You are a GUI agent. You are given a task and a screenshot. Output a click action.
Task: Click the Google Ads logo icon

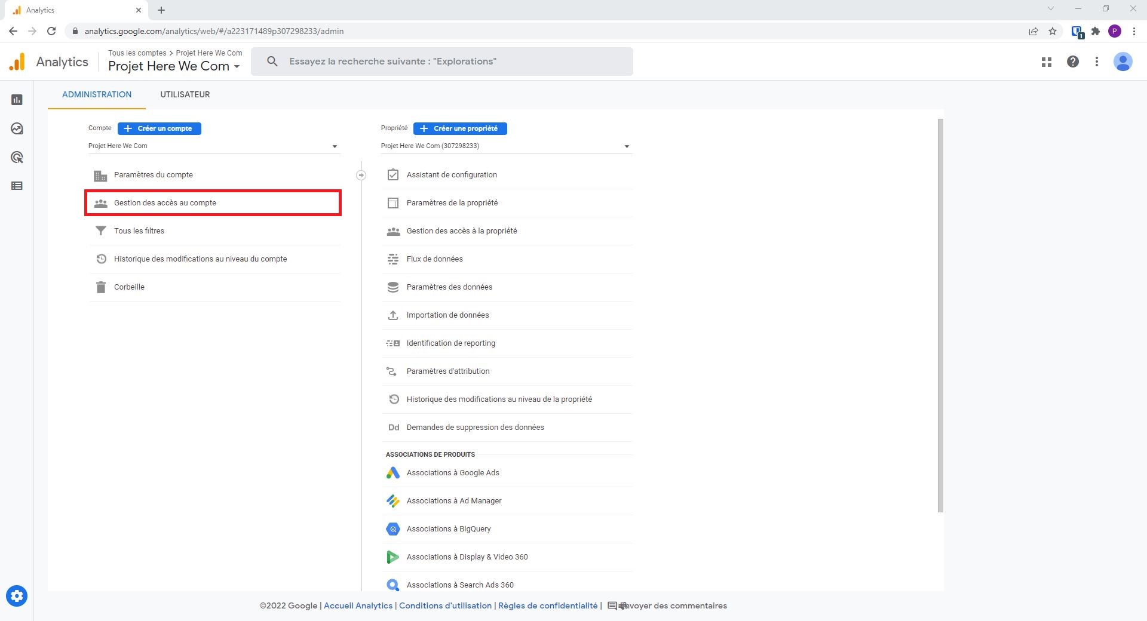(393, 473)
